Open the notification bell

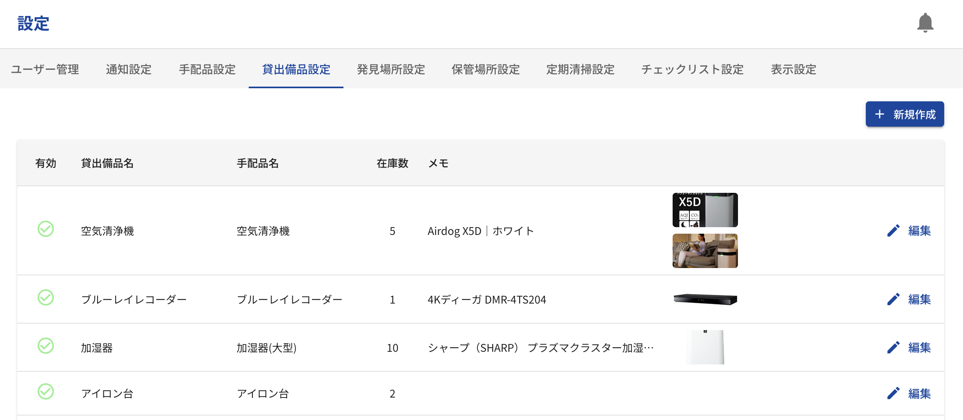(x=925, y=23)
